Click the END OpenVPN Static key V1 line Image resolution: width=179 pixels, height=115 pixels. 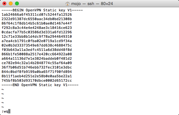click(40, 85)
